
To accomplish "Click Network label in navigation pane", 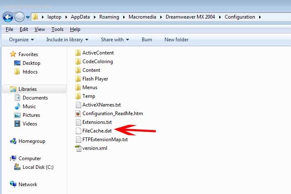I will 28,185.
